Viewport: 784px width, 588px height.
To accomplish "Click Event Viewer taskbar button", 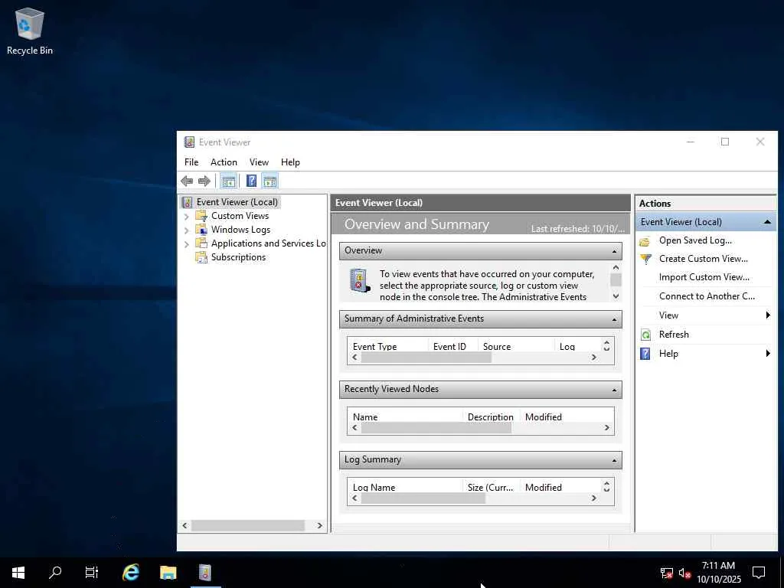I will tap(205, 572).
